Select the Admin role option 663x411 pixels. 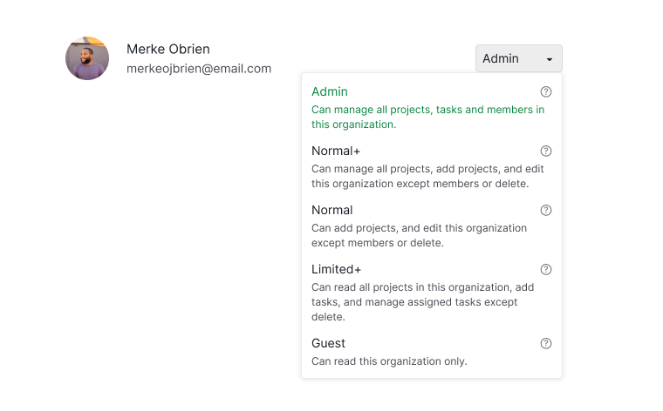[431, 108]
